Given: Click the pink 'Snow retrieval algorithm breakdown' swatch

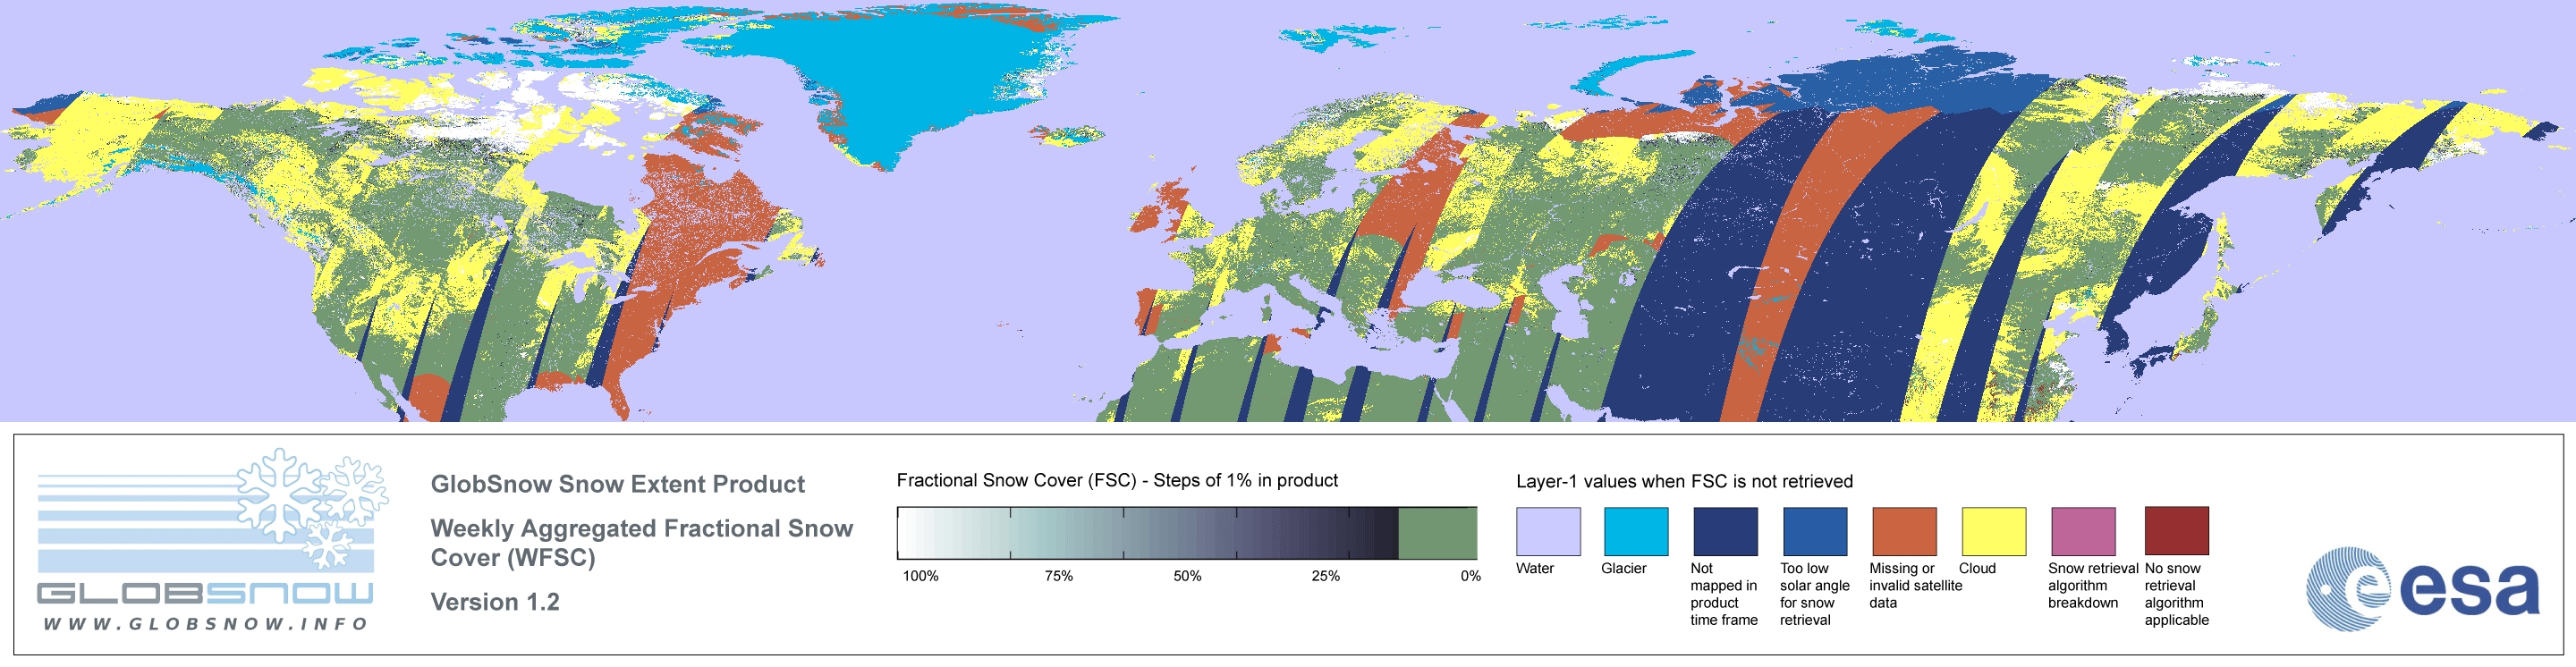Looking at the screenshot, I should (x=2083, y=531).
